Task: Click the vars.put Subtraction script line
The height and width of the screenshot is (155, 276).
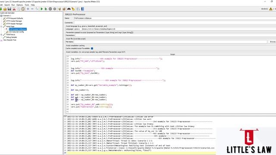Action: 91,107
